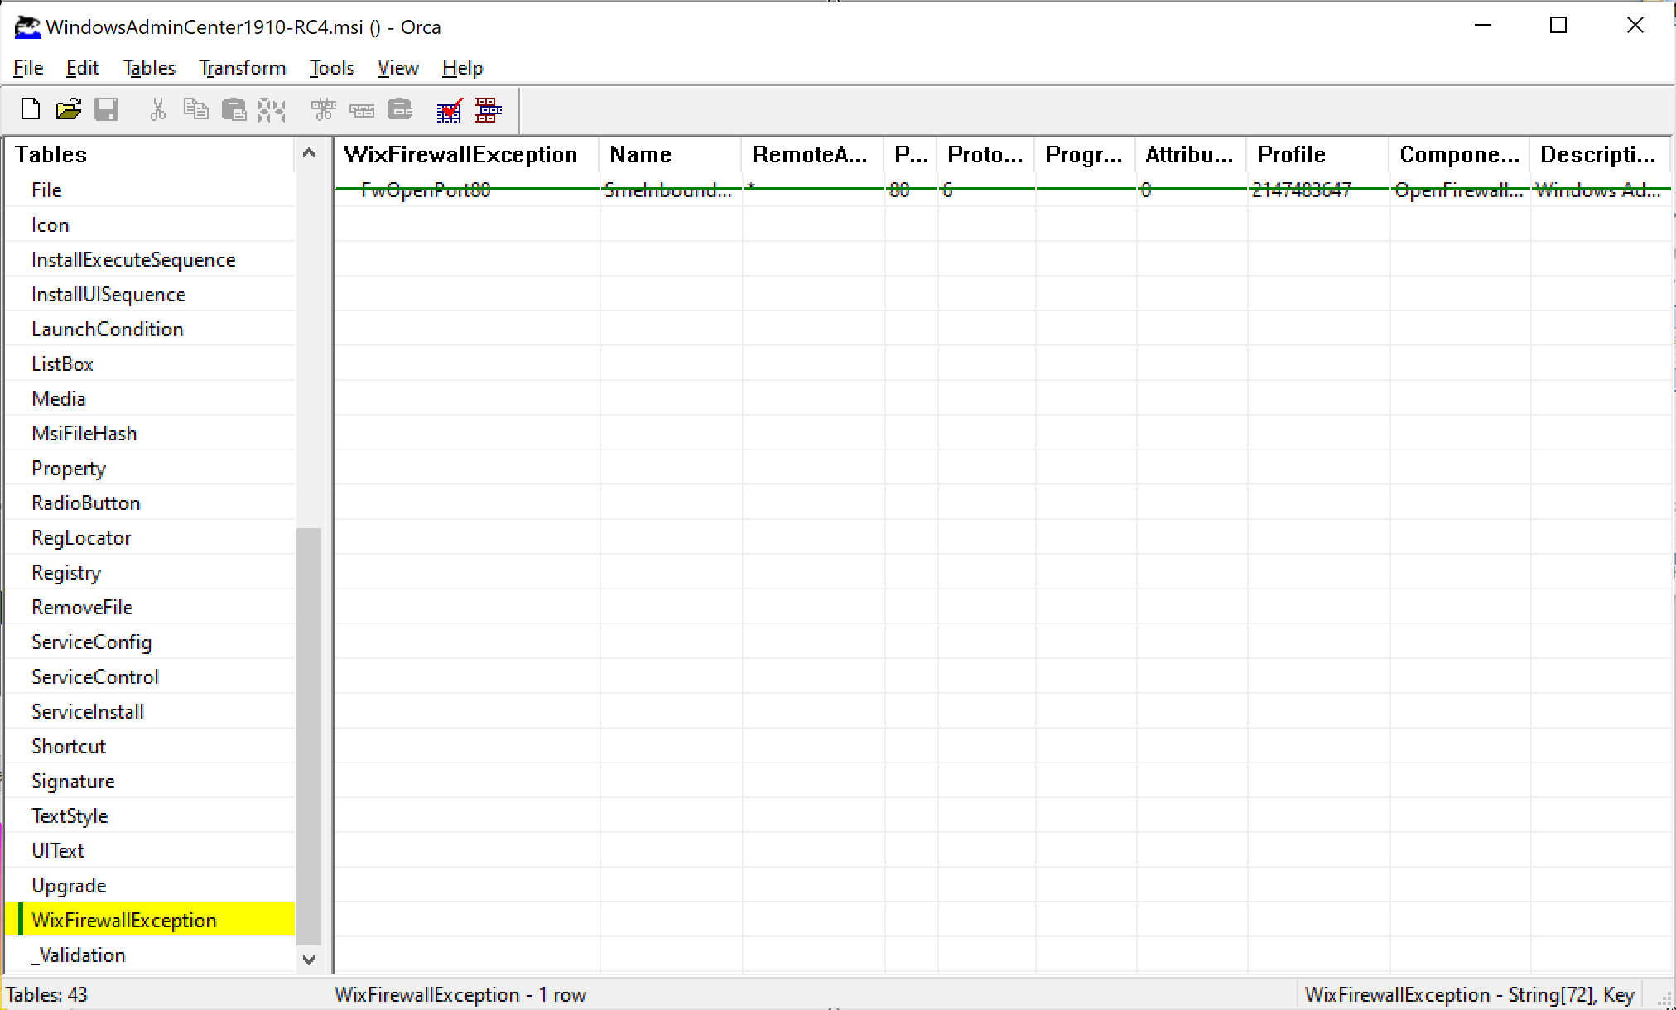Select the ServiceControl table
Image resolution: width=1676 pixels, height=1010 pixels.
point(151,676)
